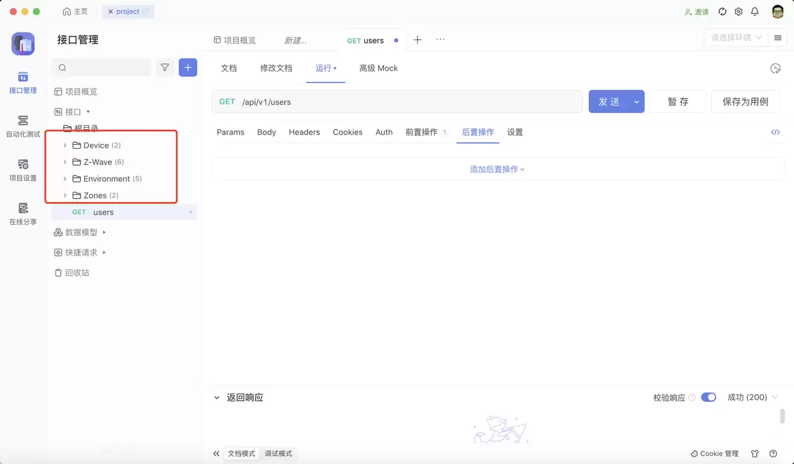Click the /api/v1/users URL field
Screen dimensions: 794x464
(x=409, y=102)
